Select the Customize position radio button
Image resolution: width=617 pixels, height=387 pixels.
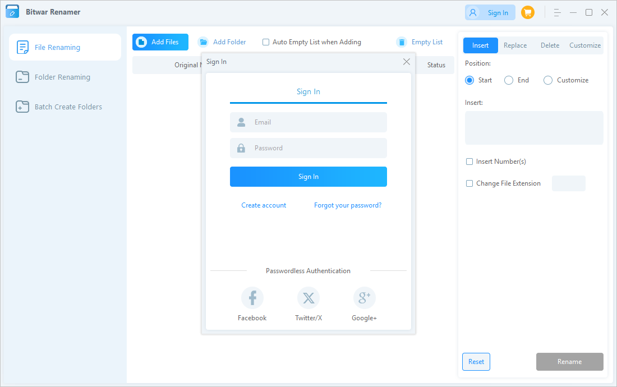pos(548,80)
